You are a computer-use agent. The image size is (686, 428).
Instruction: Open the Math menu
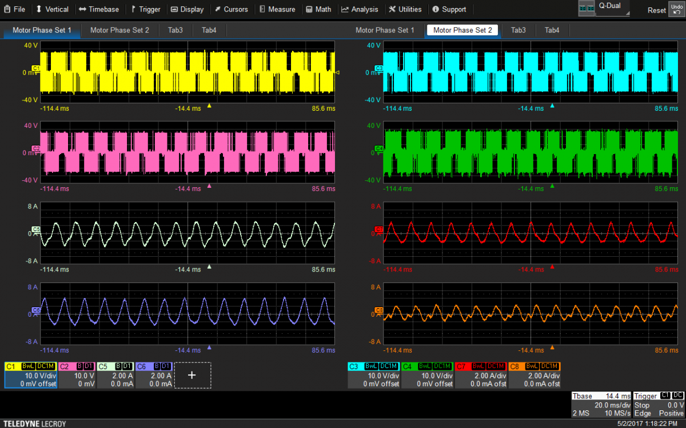click(318, 9)
